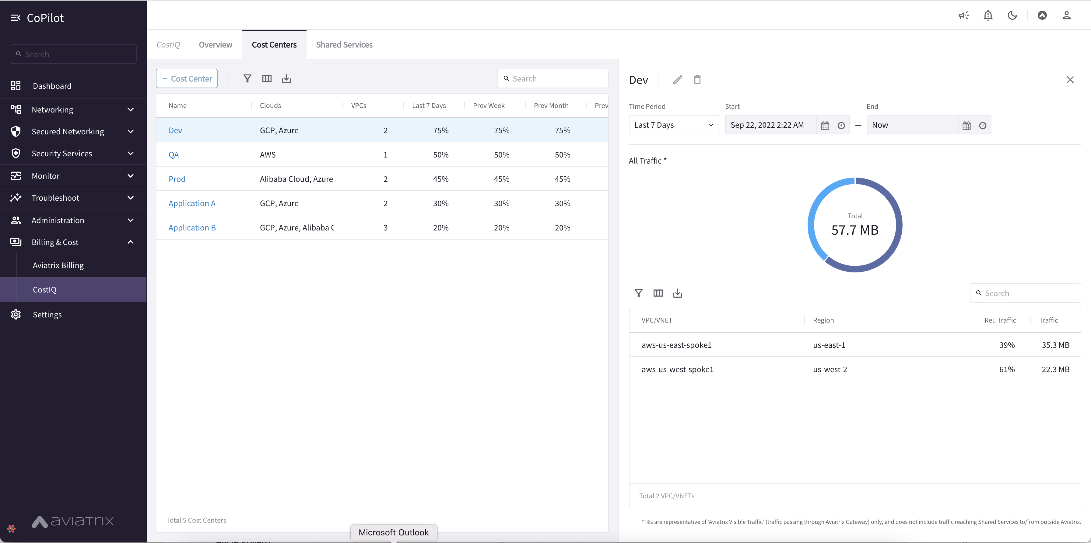Click the edit pencil icon for Dev
The image size is (1091, 543).
click(678, 80)
